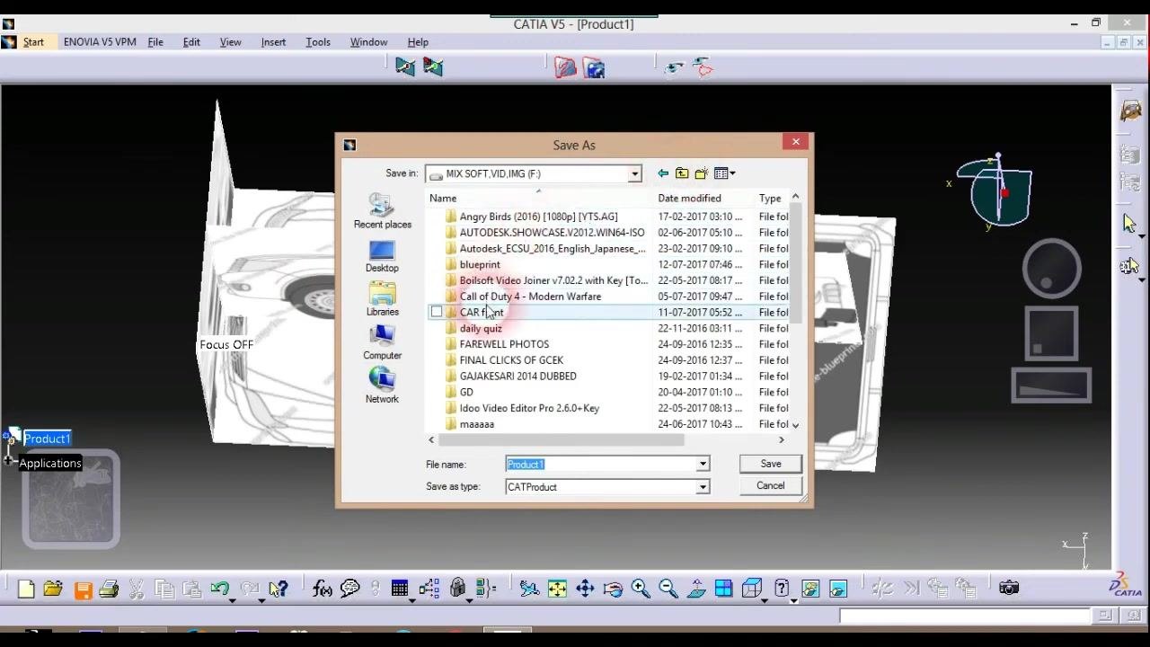The width and height of the screenshot is (1150, 647).
Task: Go back in Save As dialog
Action: pyautogui.click(x=663, y=173)
